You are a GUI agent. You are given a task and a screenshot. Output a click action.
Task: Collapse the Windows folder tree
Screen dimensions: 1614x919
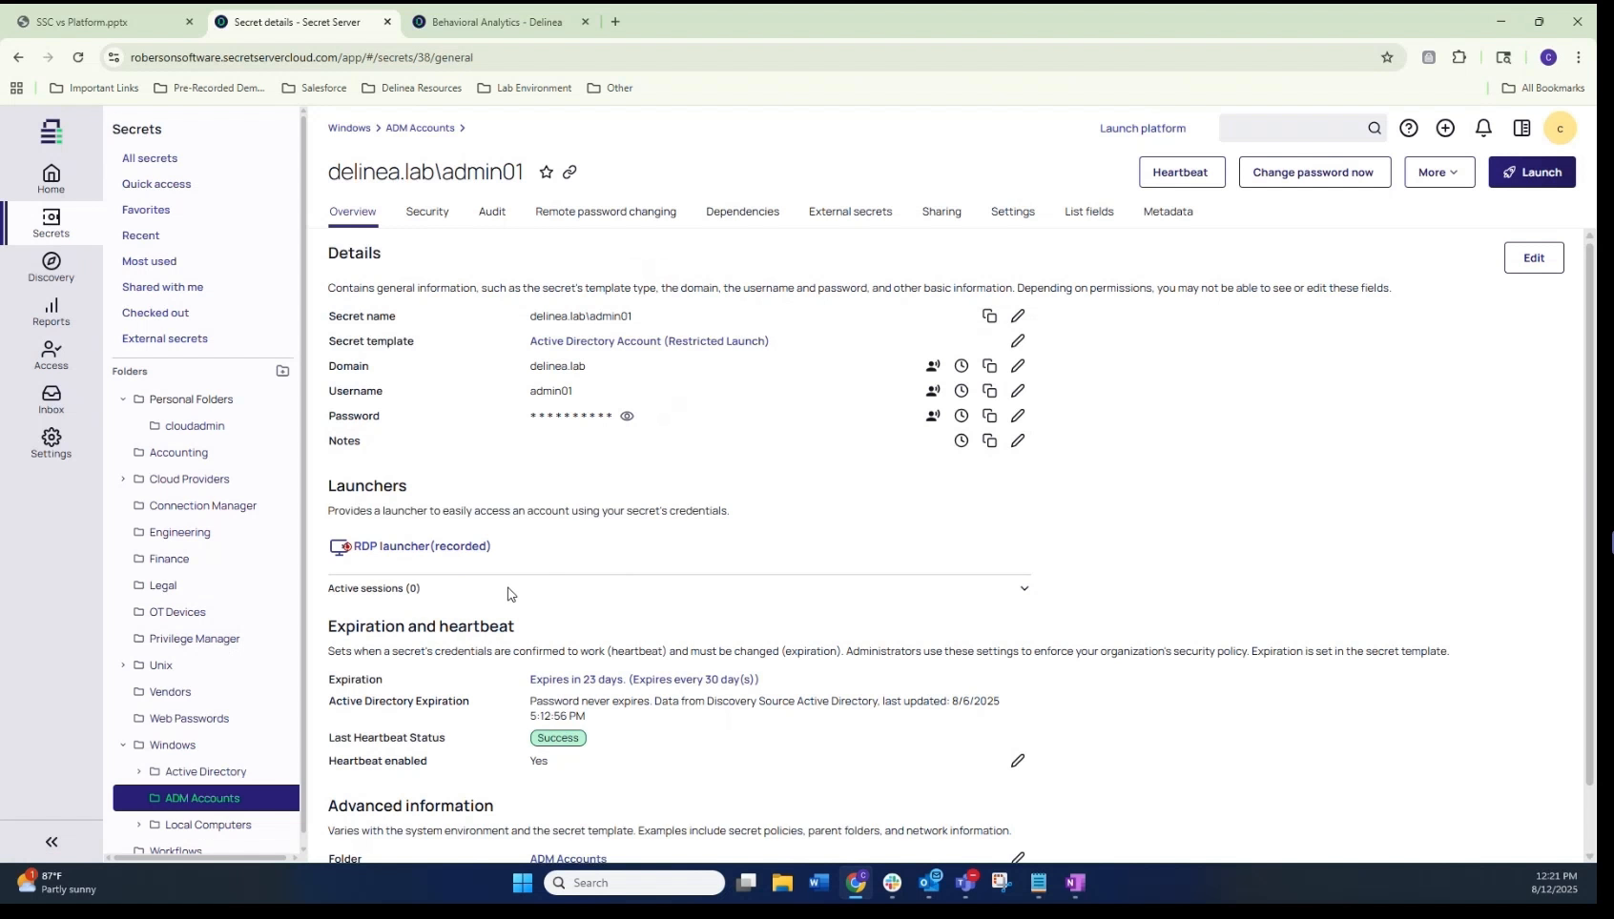click(123, 745)
